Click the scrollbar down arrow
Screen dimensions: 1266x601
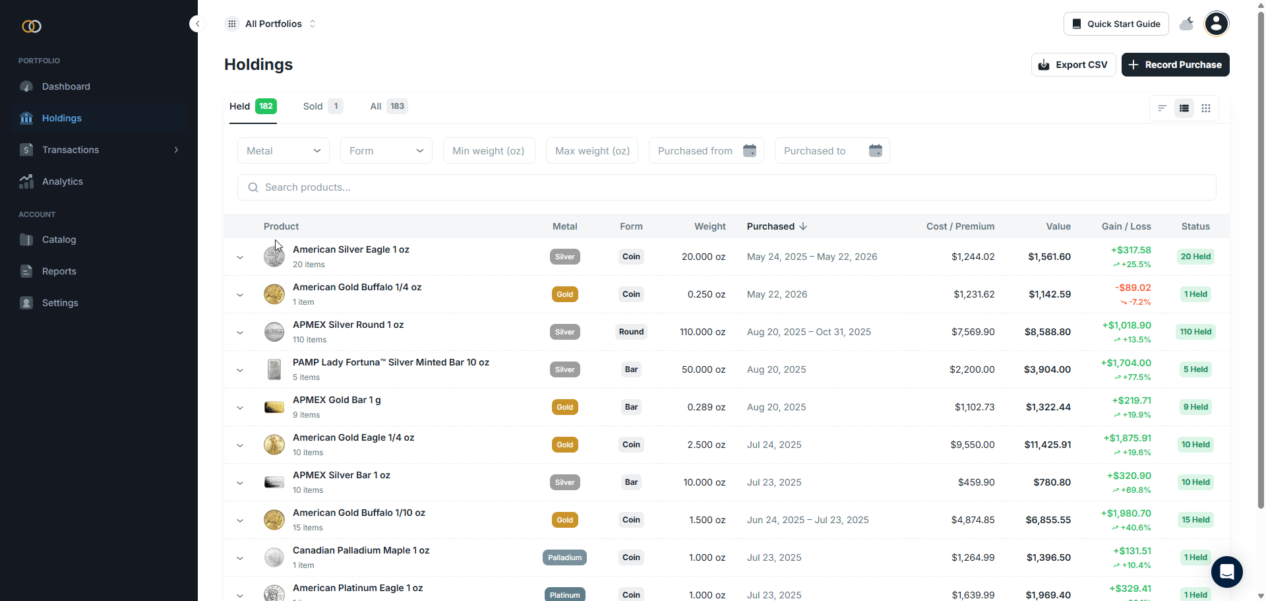click(x=1261, y=596)
